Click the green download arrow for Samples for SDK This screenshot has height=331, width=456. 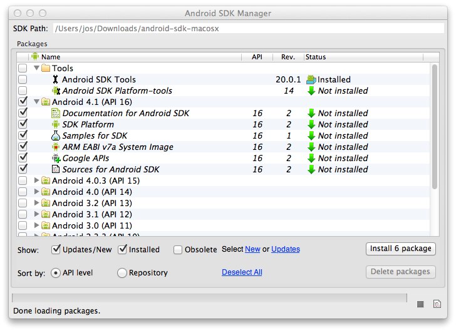(311, 136)
